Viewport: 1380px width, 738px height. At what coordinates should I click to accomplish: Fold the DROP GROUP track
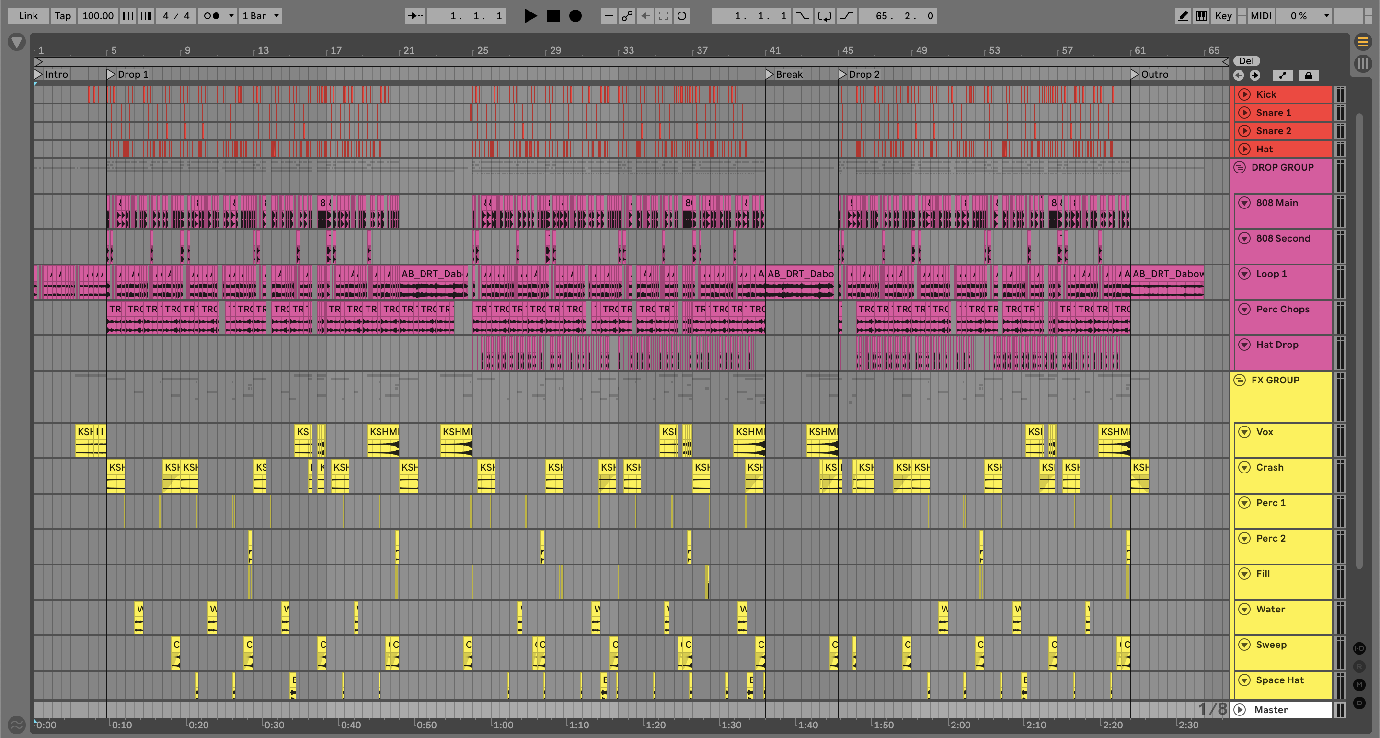[1240, 168]
